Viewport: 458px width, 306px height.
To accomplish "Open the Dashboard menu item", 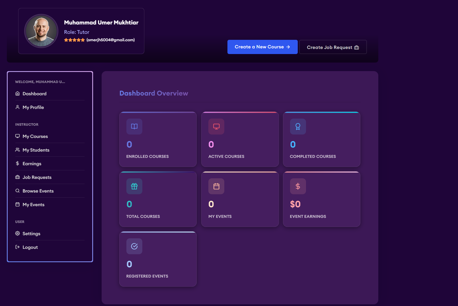I will pyautogui.click(x=50, y=94).
